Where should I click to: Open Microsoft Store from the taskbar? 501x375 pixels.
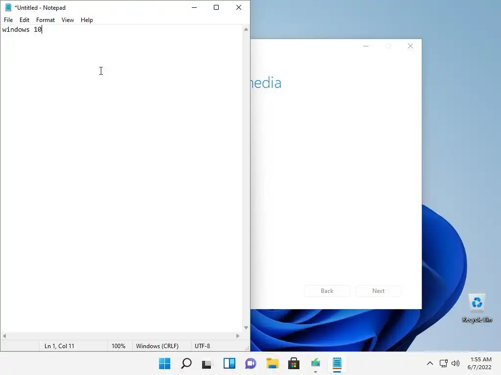pos(294,363)
